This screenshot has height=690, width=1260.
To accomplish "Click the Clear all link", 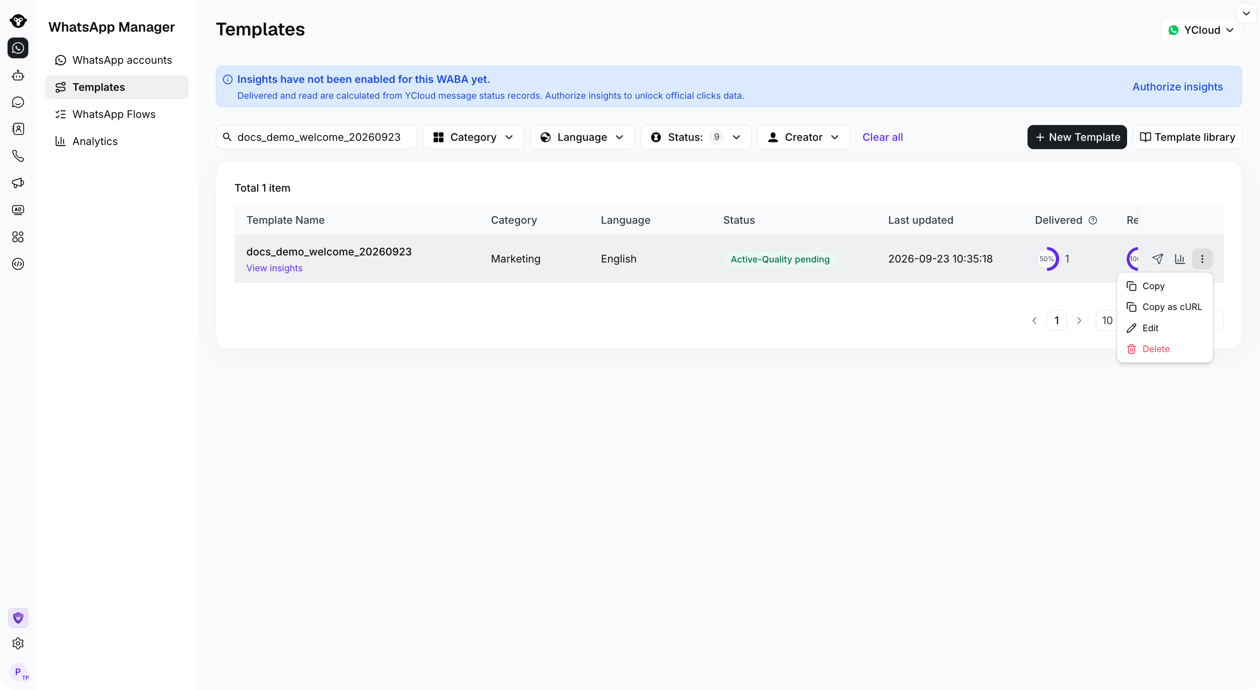I will click(882, 137).
